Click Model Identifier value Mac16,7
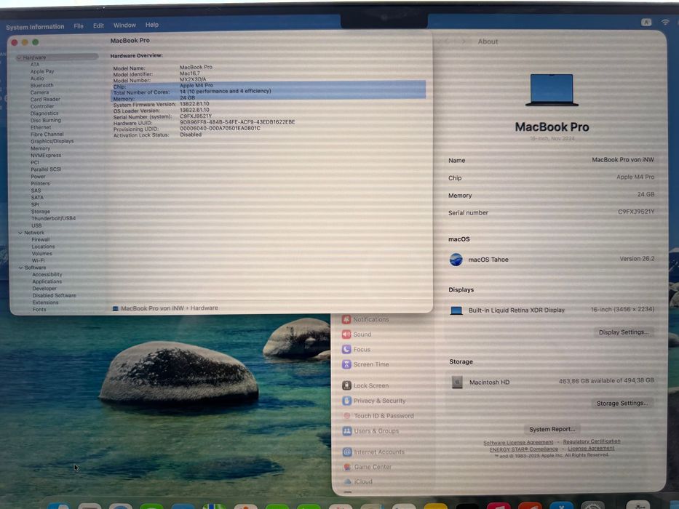 [x=190, y=73]
